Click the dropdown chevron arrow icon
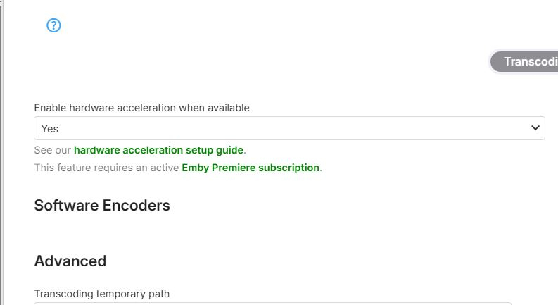The width and height of the screenshot is (558, 305). 535,128
